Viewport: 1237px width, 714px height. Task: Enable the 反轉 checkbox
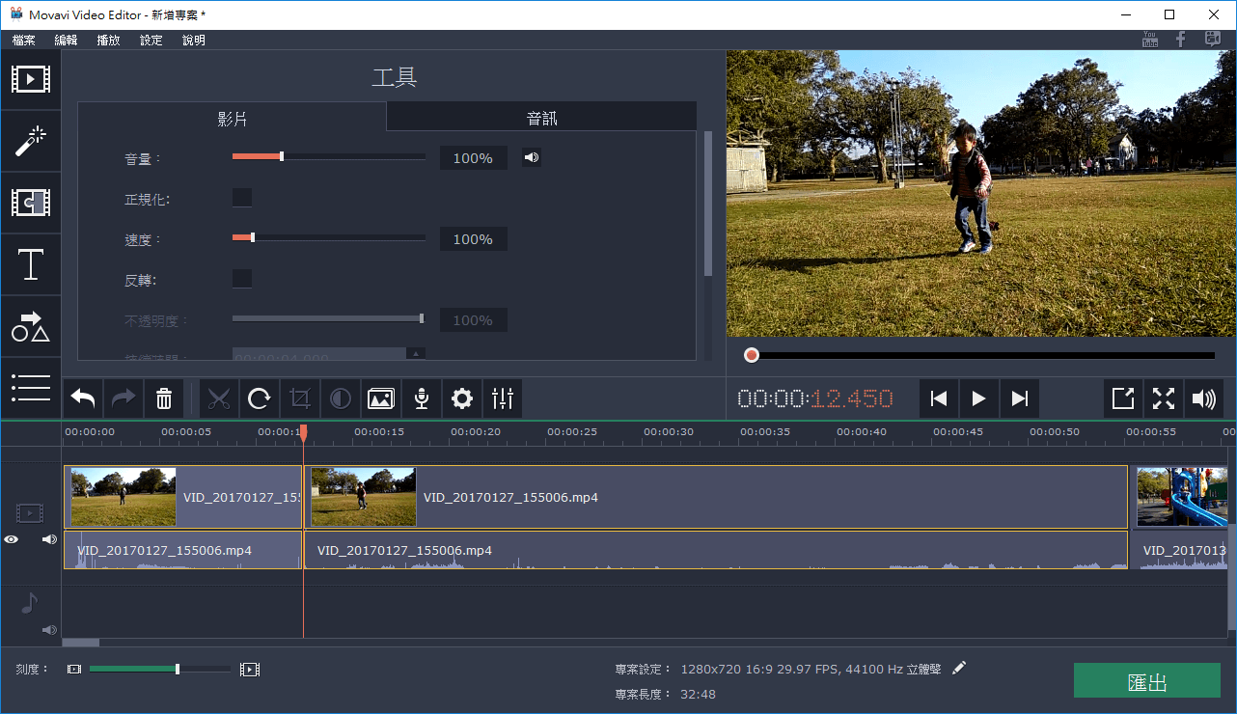[241, 278]
